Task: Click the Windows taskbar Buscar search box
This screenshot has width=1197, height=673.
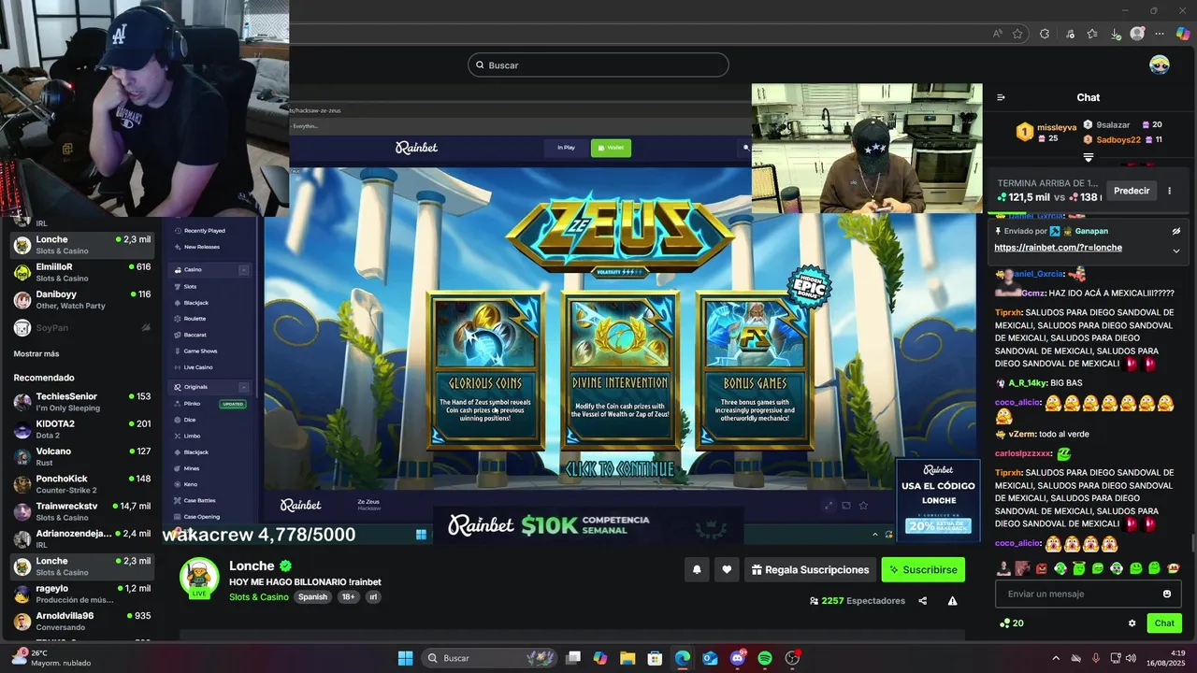Action: 491,658
